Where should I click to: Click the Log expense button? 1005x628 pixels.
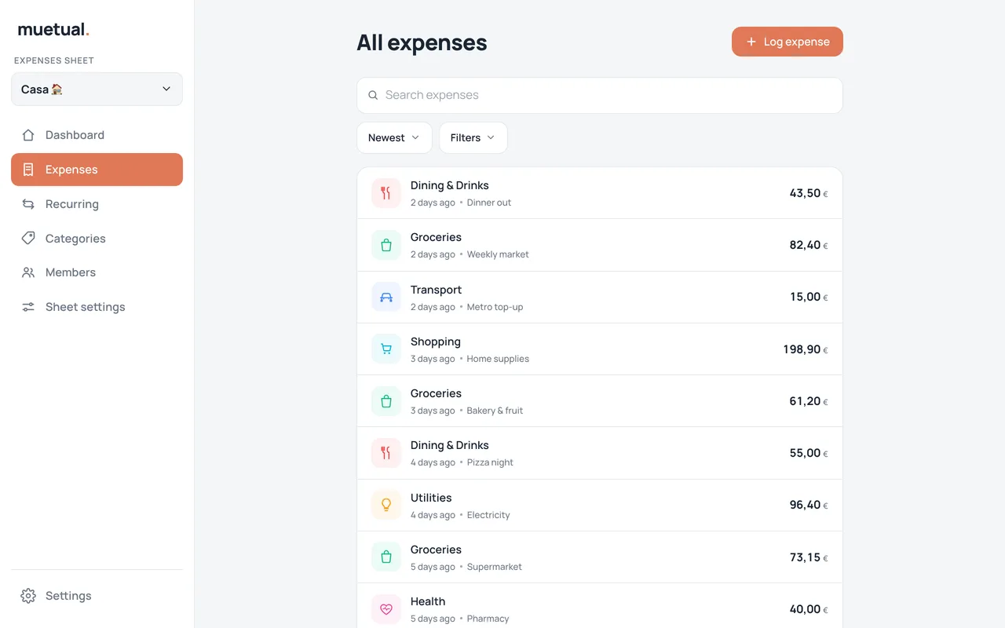pos(788,42)
